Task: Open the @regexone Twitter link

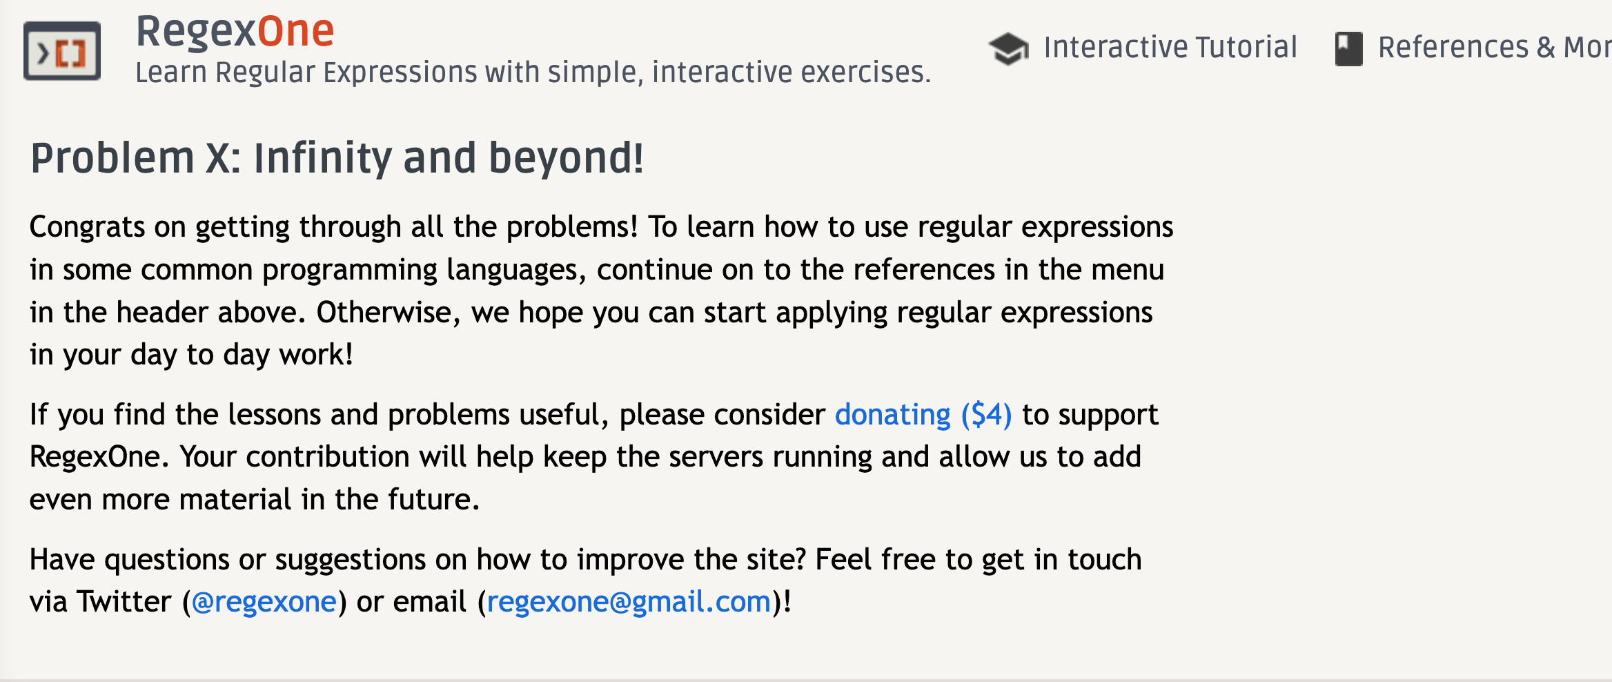Action: coord(264,602)
